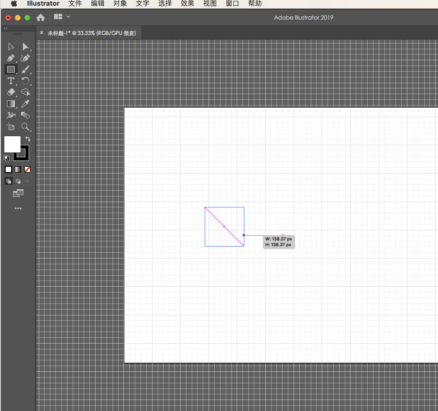Open the 选择 menu
Image resolution: width=438 pixels, height=411 pixels.
pos(165,4)
